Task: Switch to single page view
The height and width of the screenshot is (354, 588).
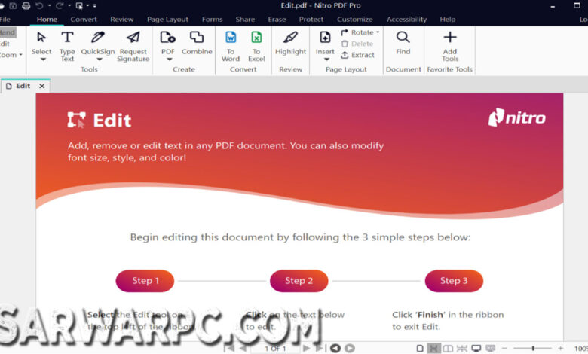Action: [420, 349]
